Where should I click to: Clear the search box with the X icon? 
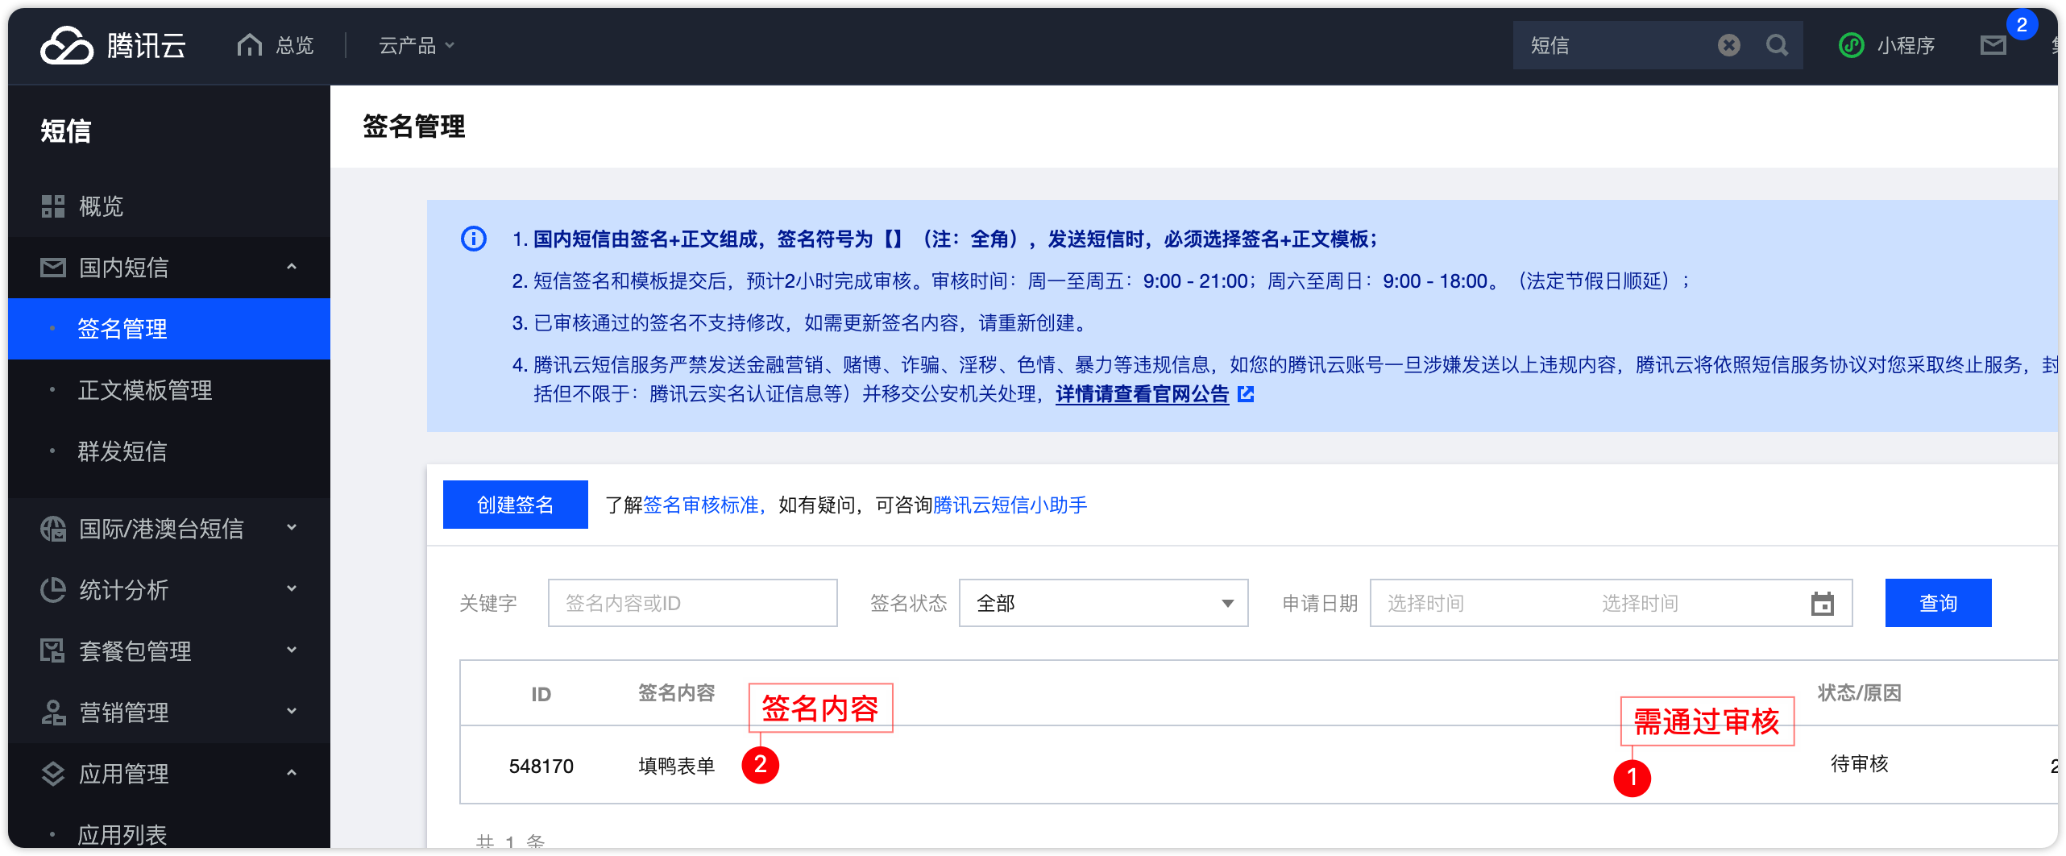point(1728,45)
